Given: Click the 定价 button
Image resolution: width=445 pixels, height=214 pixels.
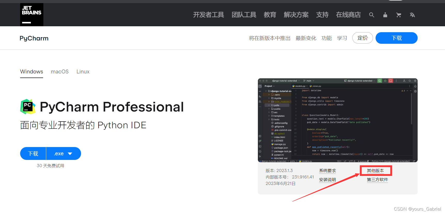Looking at the screenshot, I should 363,38.
